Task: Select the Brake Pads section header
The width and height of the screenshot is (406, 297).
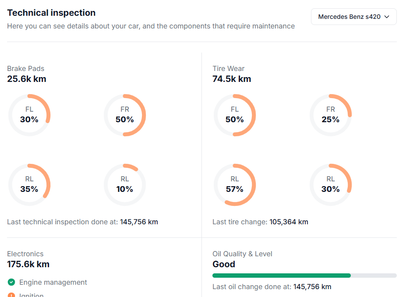Action: [25, 68]
